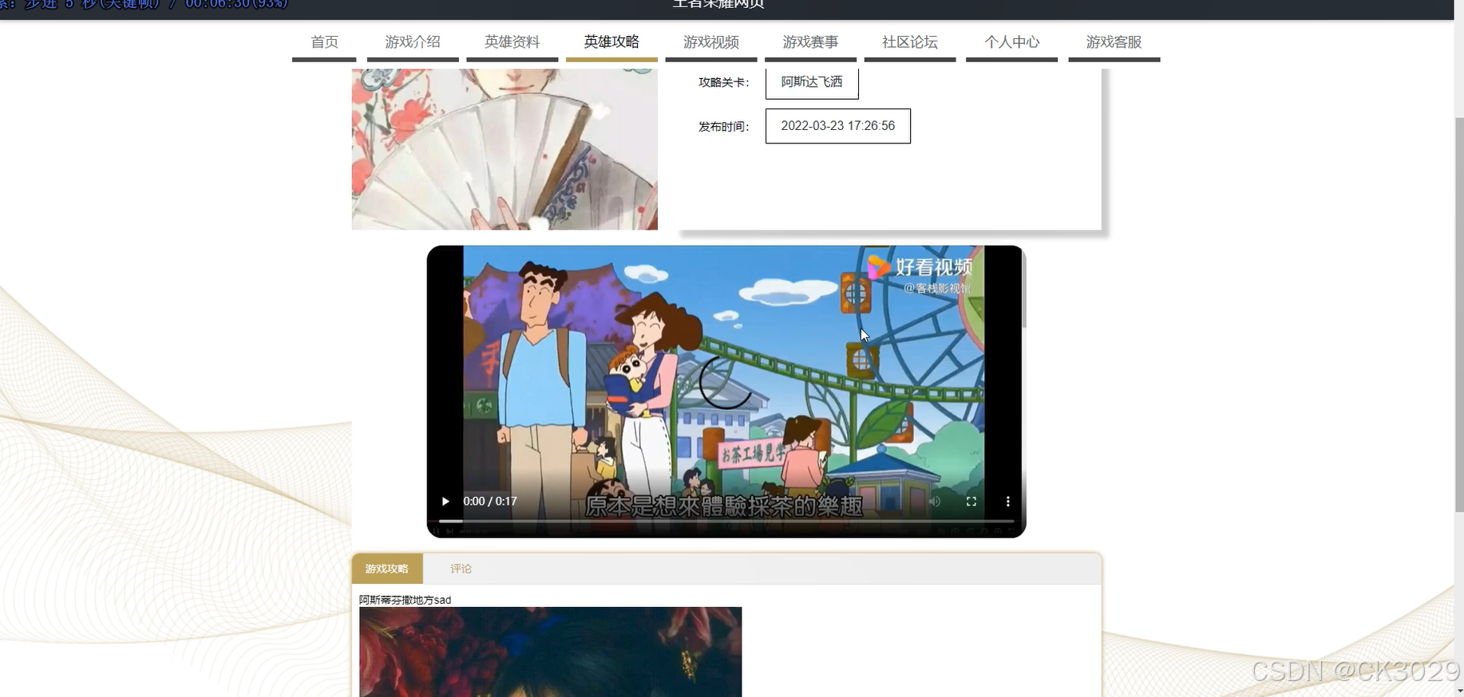This screenshot has width=1464, height=697.
Task: Click the 攻略关卡 label
Action: tap(724, 82)
